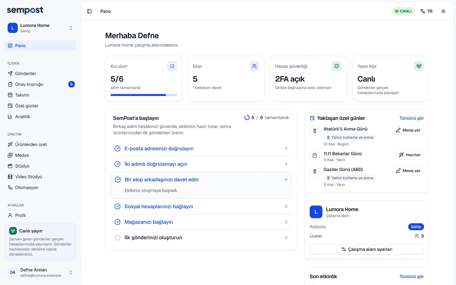Click the Ekip team members icon
This screenshot has height=285, width=456.
[254, 66]
